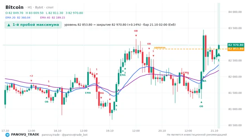Image resolution: width=248 pixels, height=139 pixels.
Task: Click the Telegram paper-plane icon
Action: pyautogui.click(x=7, y=135)
